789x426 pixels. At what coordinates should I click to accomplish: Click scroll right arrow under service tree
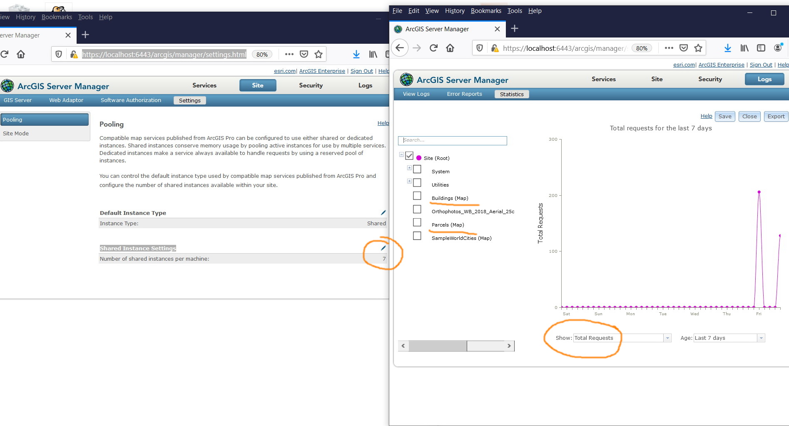point(509,346)
